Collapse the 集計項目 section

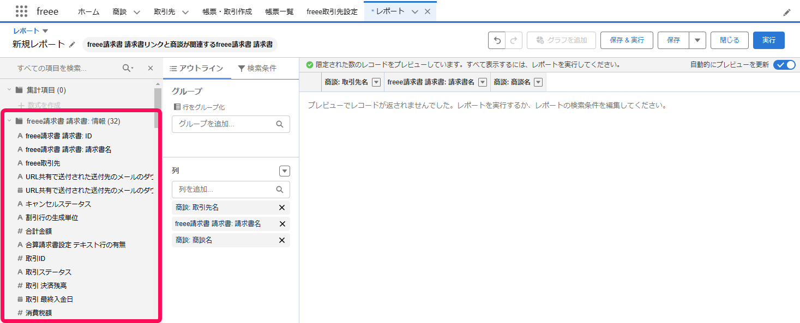tap(9, 90)
